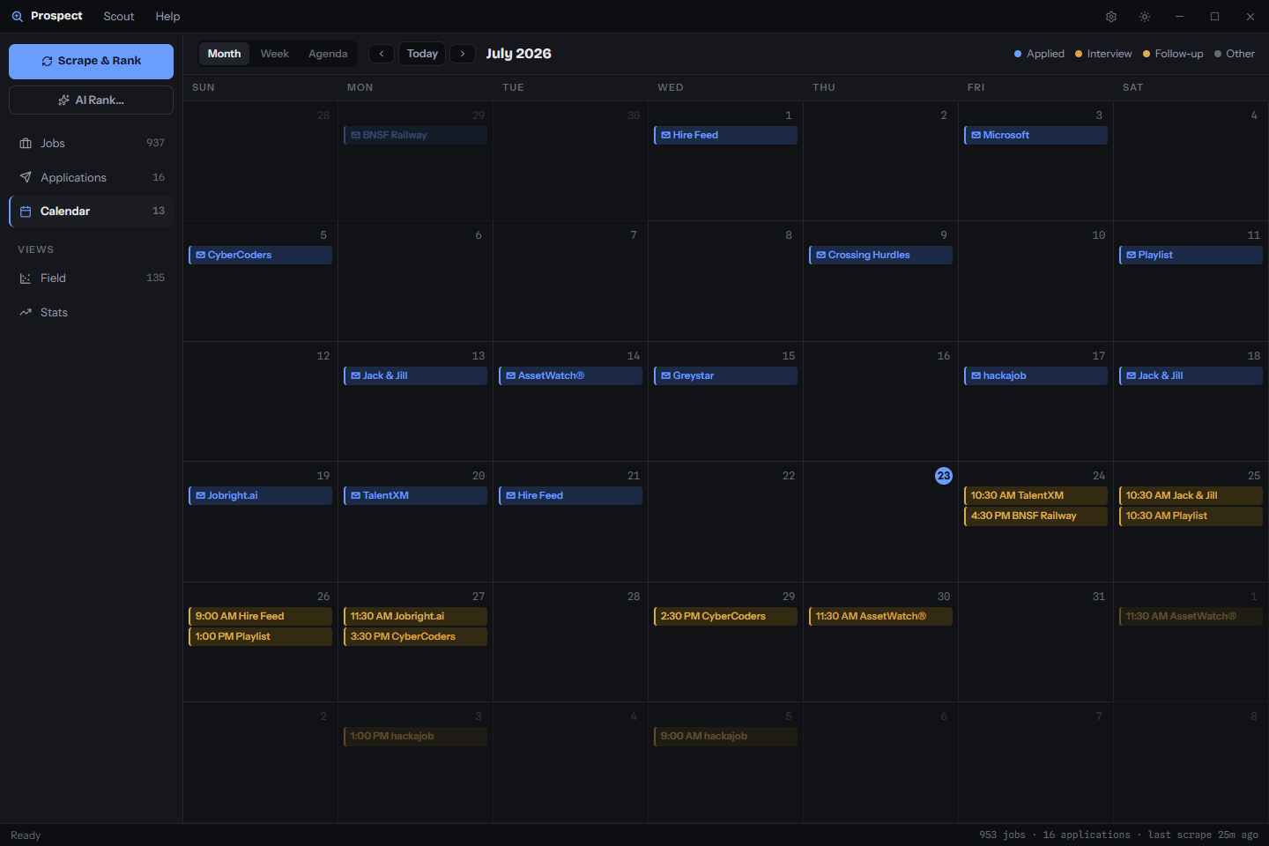
Task: Open 10:30 AM Playlist interview
Action: coord(1191,516)
